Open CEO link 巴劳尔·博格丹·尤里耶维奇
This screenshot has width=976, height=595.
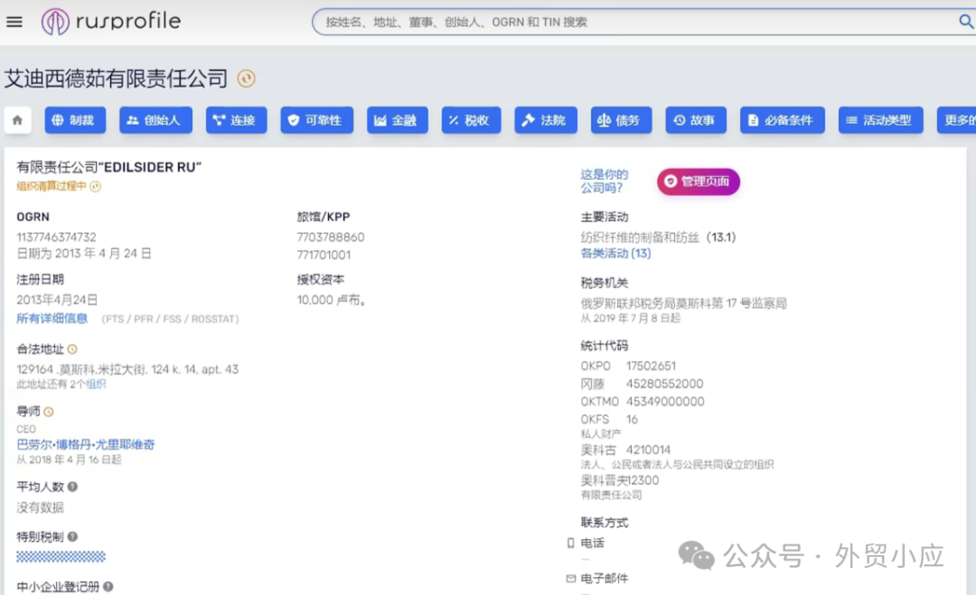pyautogui.click(x=85, y=444)
